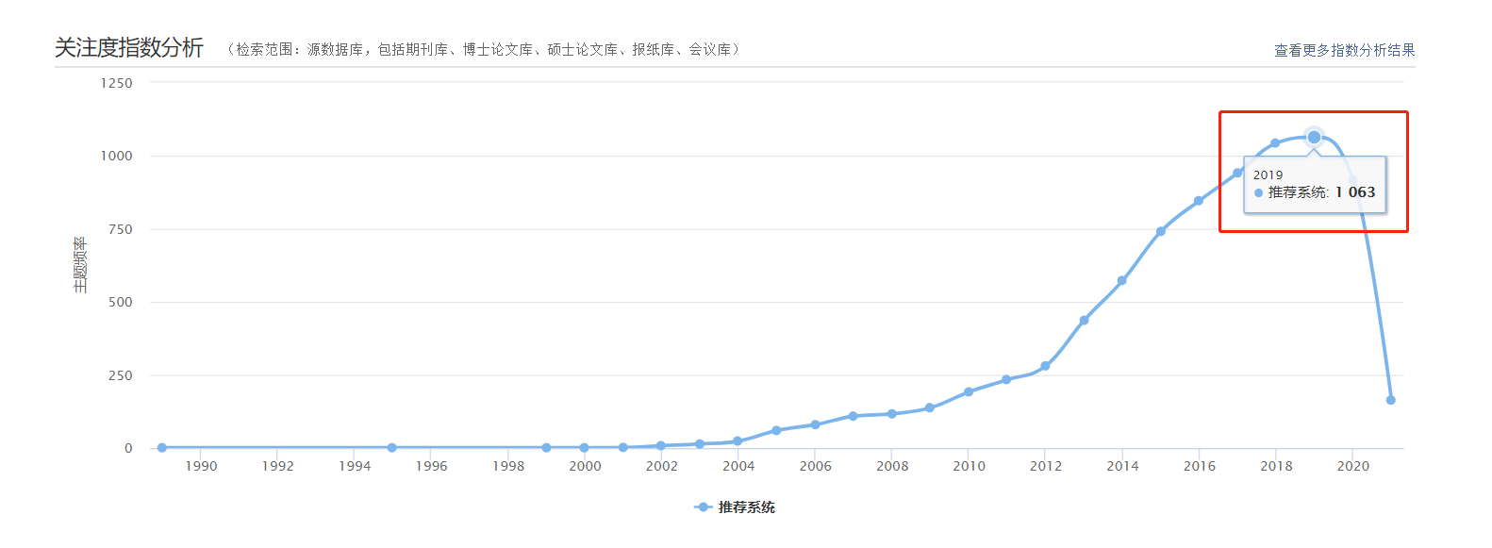Click the 2016 data point marker
This screenshot has width=1492, height=548.
click(x=1199, y=201)
